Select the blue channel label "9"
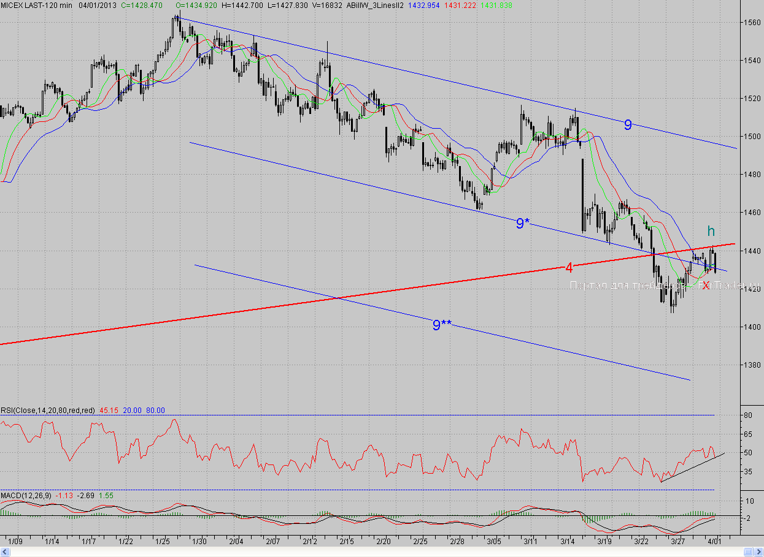The height and width of the screenshot is (557, 764). point(628,125)
